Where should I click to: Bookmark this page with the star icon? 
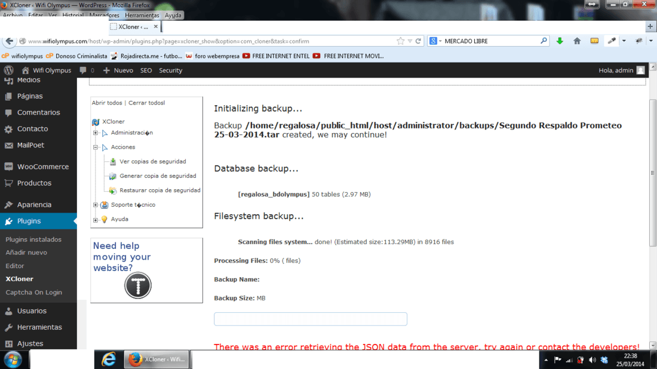401,41
